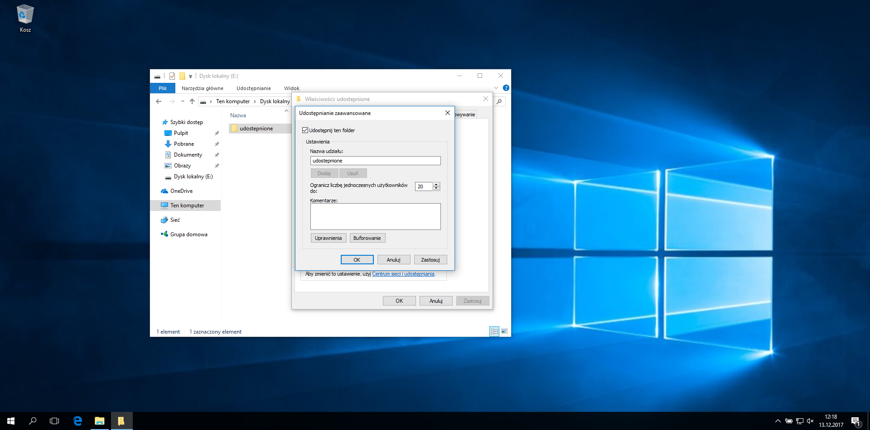Click the up-arrow navigation icon in Explorer
This screenshot has height=430, width=870.
pos(192,101)
